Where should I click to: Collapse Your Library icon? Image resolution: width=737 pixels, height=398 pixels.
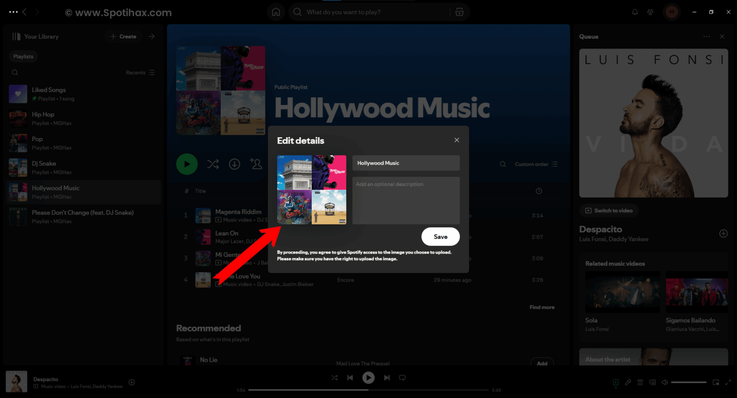click(16, 37)
